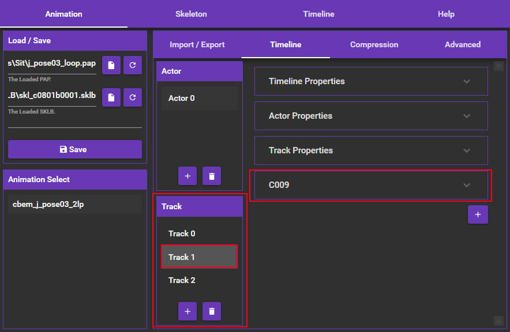Viewport: 510px width, 332px height.
Task: Add a new track with plus button
Action: [x=187, y=311]
